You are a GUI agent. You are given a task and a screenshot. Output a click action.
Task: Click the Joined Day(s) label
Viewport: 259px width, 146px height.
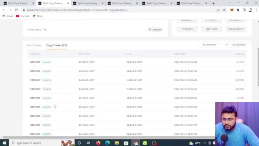[34, 30]
